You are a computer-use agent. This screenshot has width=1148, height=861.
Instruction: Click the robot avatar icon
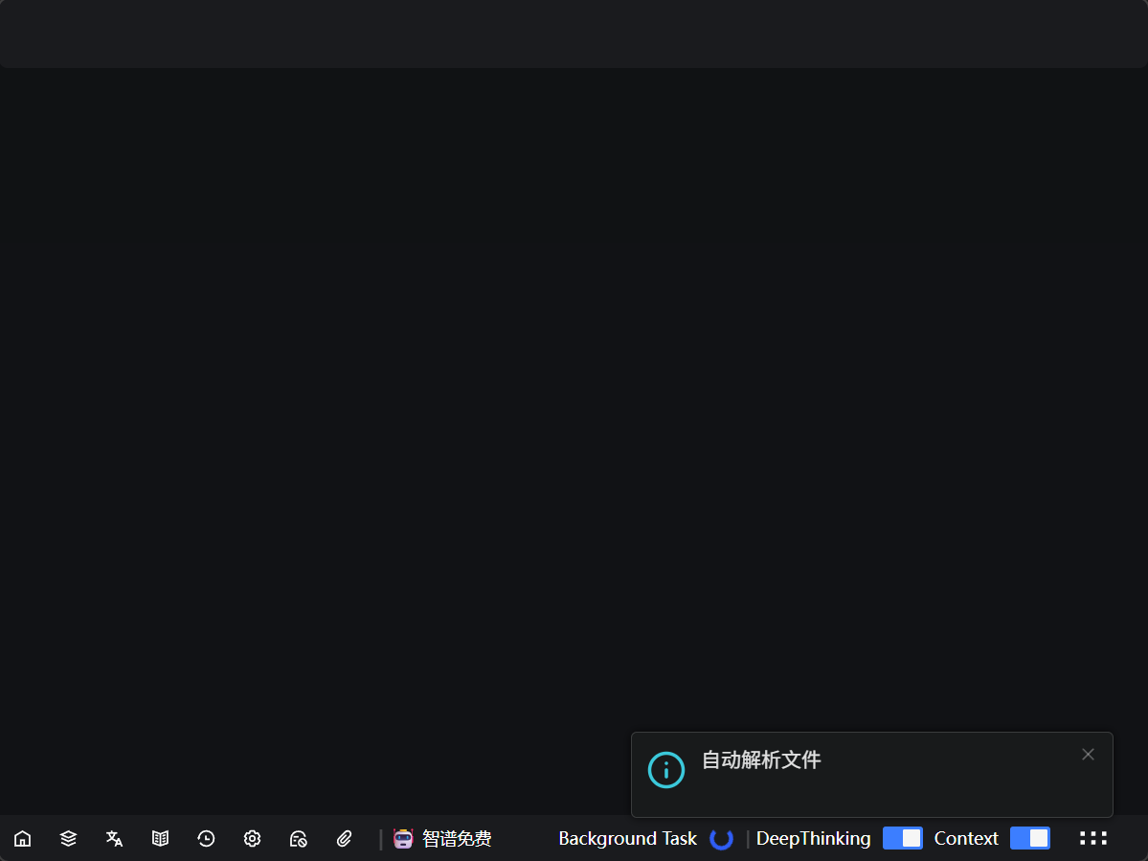click(403, 839)
